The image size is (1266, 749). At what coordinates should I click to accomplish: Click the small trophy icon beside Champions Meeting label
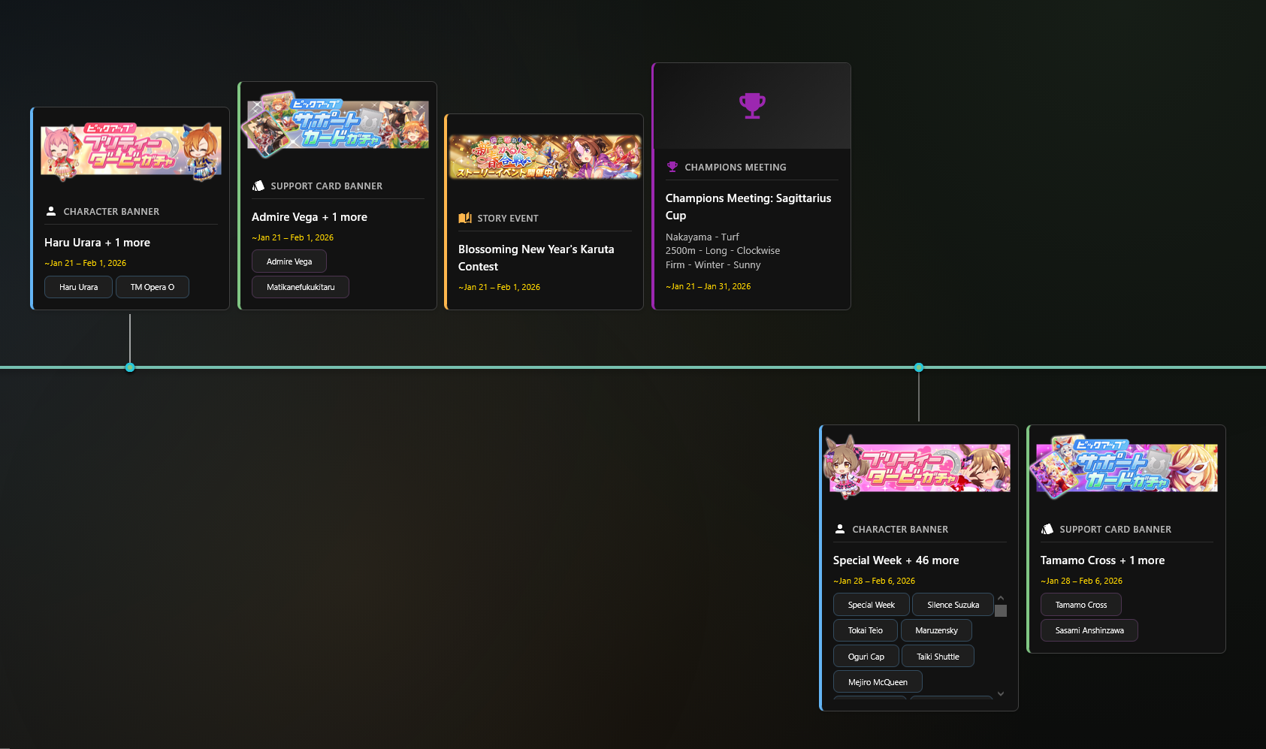tap(672, 167)
